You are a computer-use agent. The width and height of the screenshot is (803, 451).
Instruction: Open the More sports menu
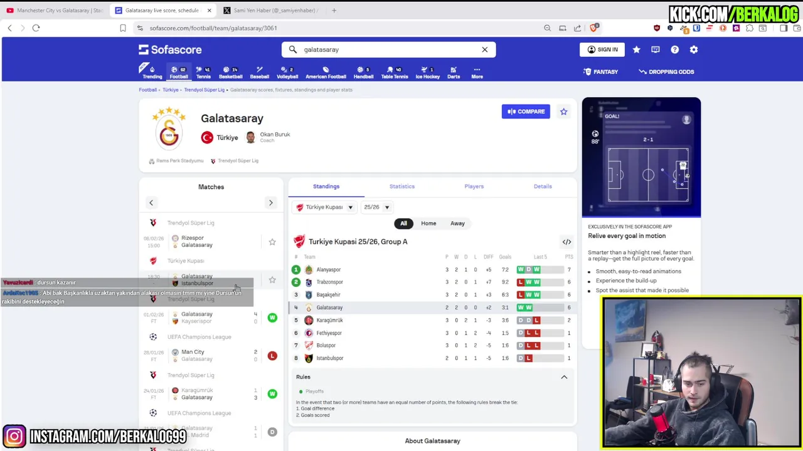(477, 72)
